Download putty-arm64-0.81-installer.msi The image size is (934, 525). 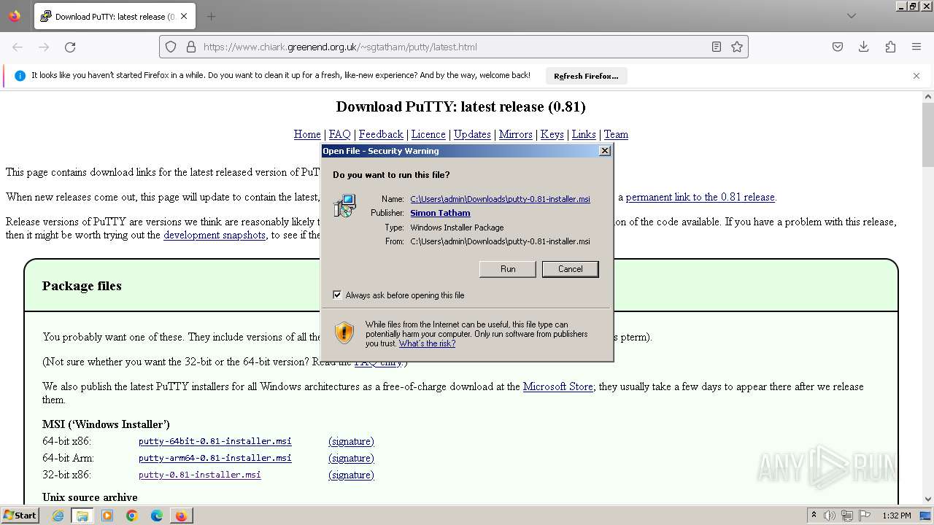click(x=215, y=458)
